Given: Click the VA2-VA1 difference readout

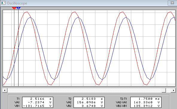Looking at the screenshot, I should (146, 102).
